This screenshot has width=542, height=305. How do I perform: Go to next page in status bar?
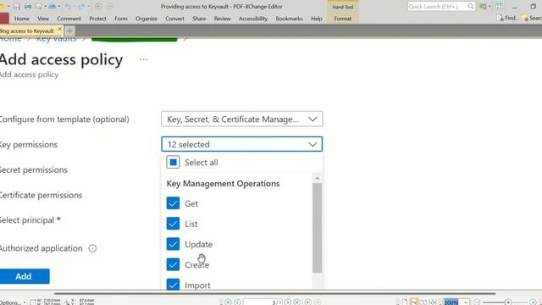pos(288,302)
